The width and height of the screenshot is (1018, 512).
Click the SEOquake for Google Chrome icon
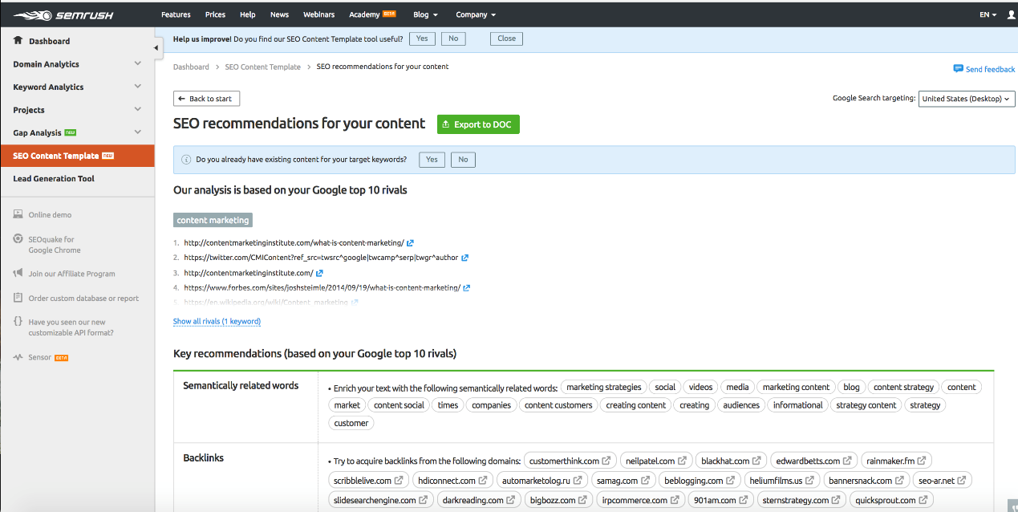click(x=18, y=239)
